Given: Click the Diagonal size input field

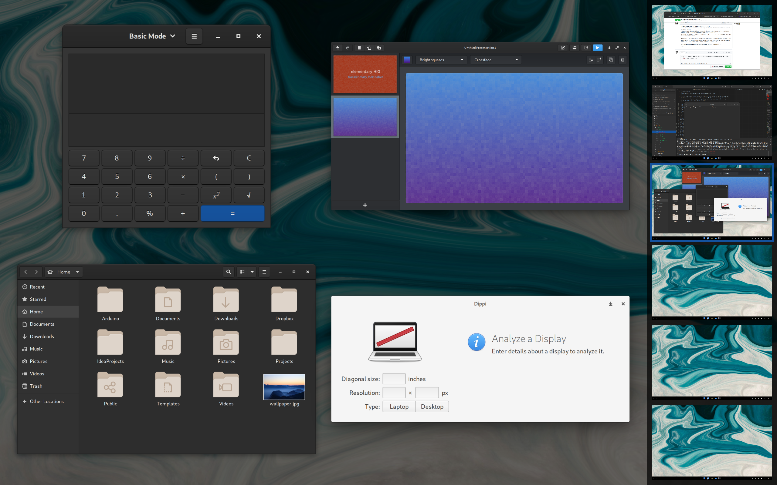Looking at the screenshot, I should (x=394, y=379).
